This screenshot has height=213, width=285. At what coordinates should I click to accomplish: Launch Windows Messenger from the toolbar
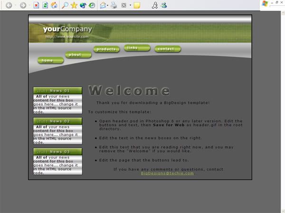[163, 6]
